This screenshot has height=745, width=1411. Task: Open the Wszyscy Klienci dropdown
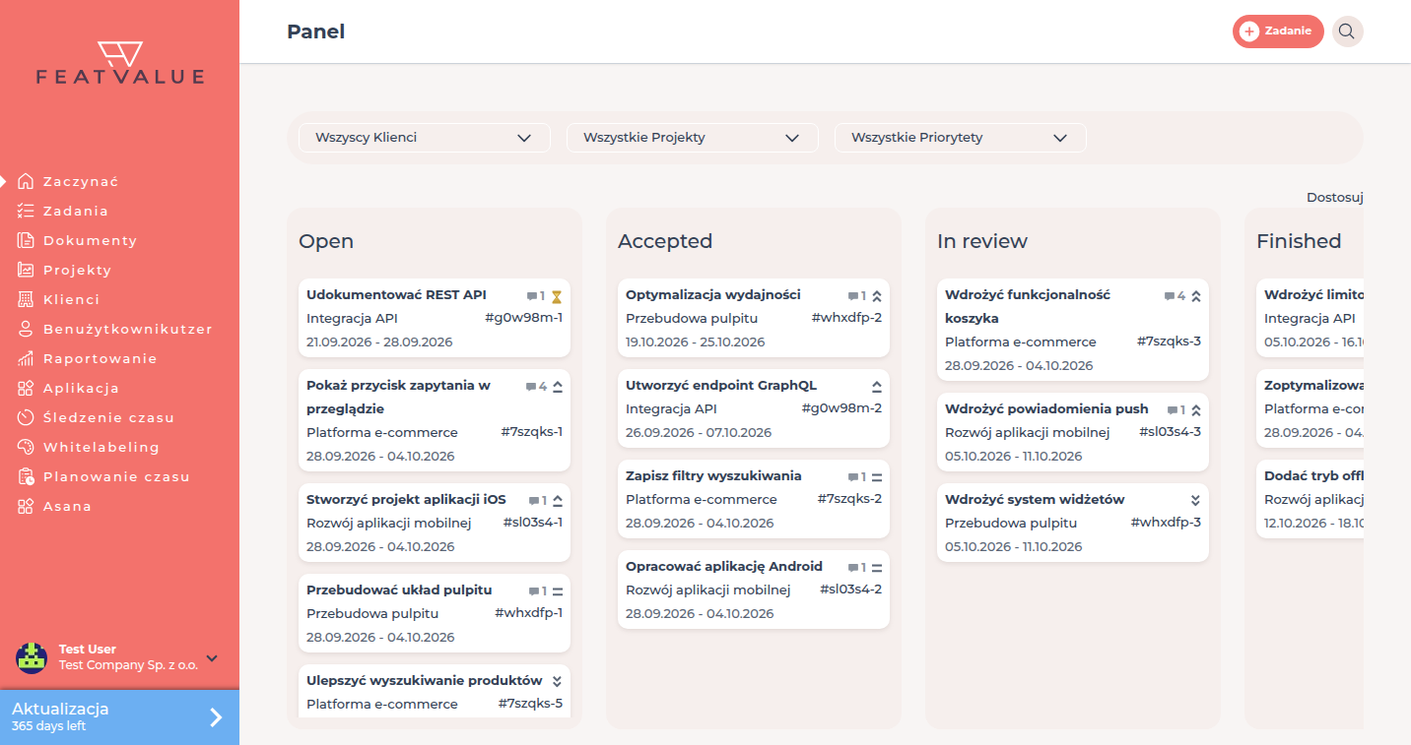point(424,138)
